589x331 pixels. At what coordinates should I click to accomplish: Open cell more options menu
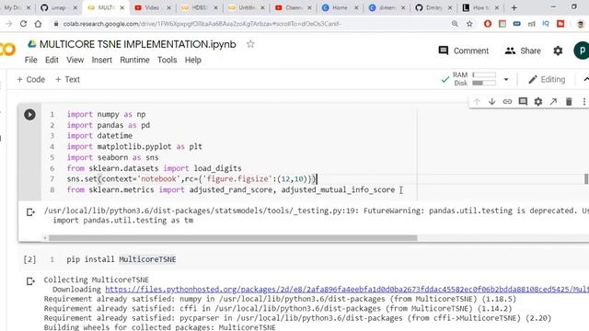583,102
